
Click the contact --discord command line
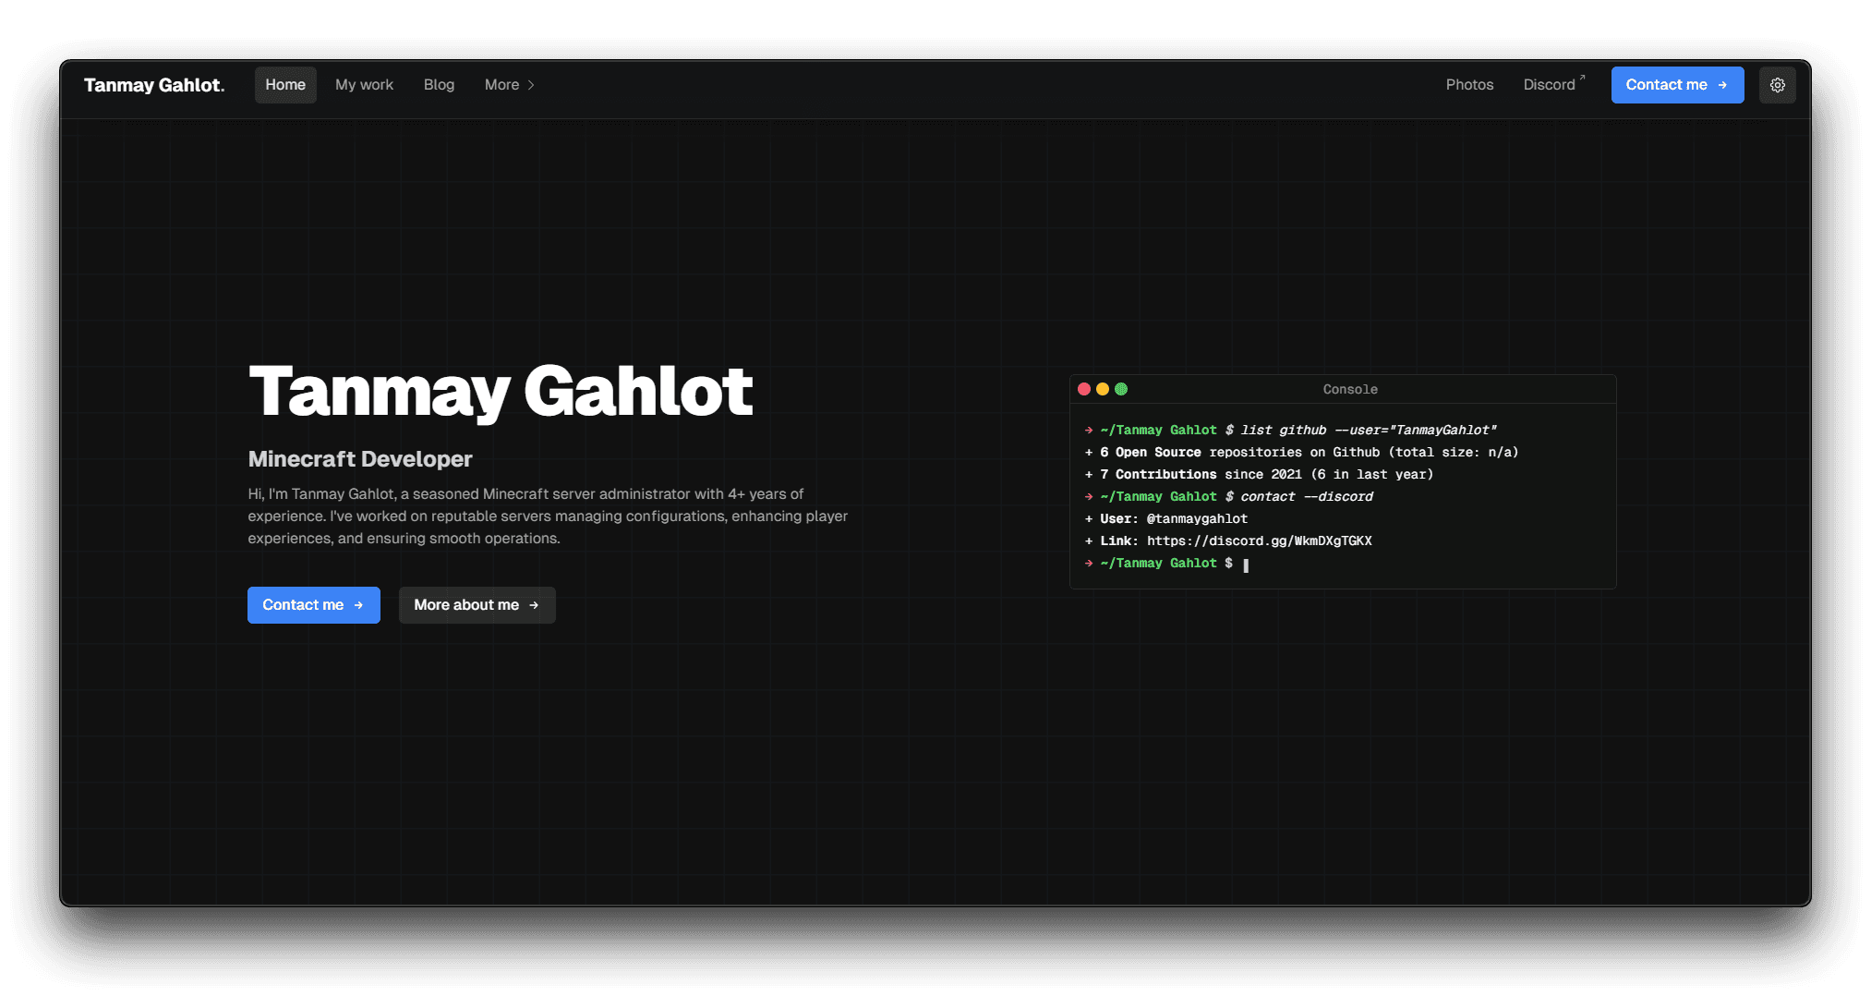(x=1229, y=497)
